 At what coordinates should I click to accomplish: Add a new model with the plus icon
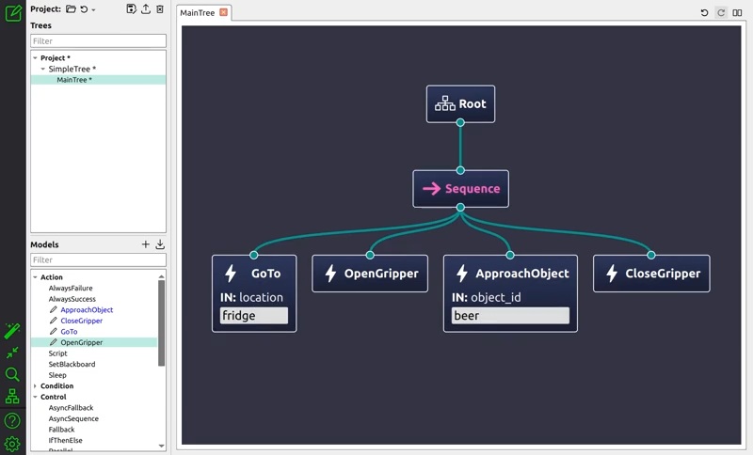point(146,244)
